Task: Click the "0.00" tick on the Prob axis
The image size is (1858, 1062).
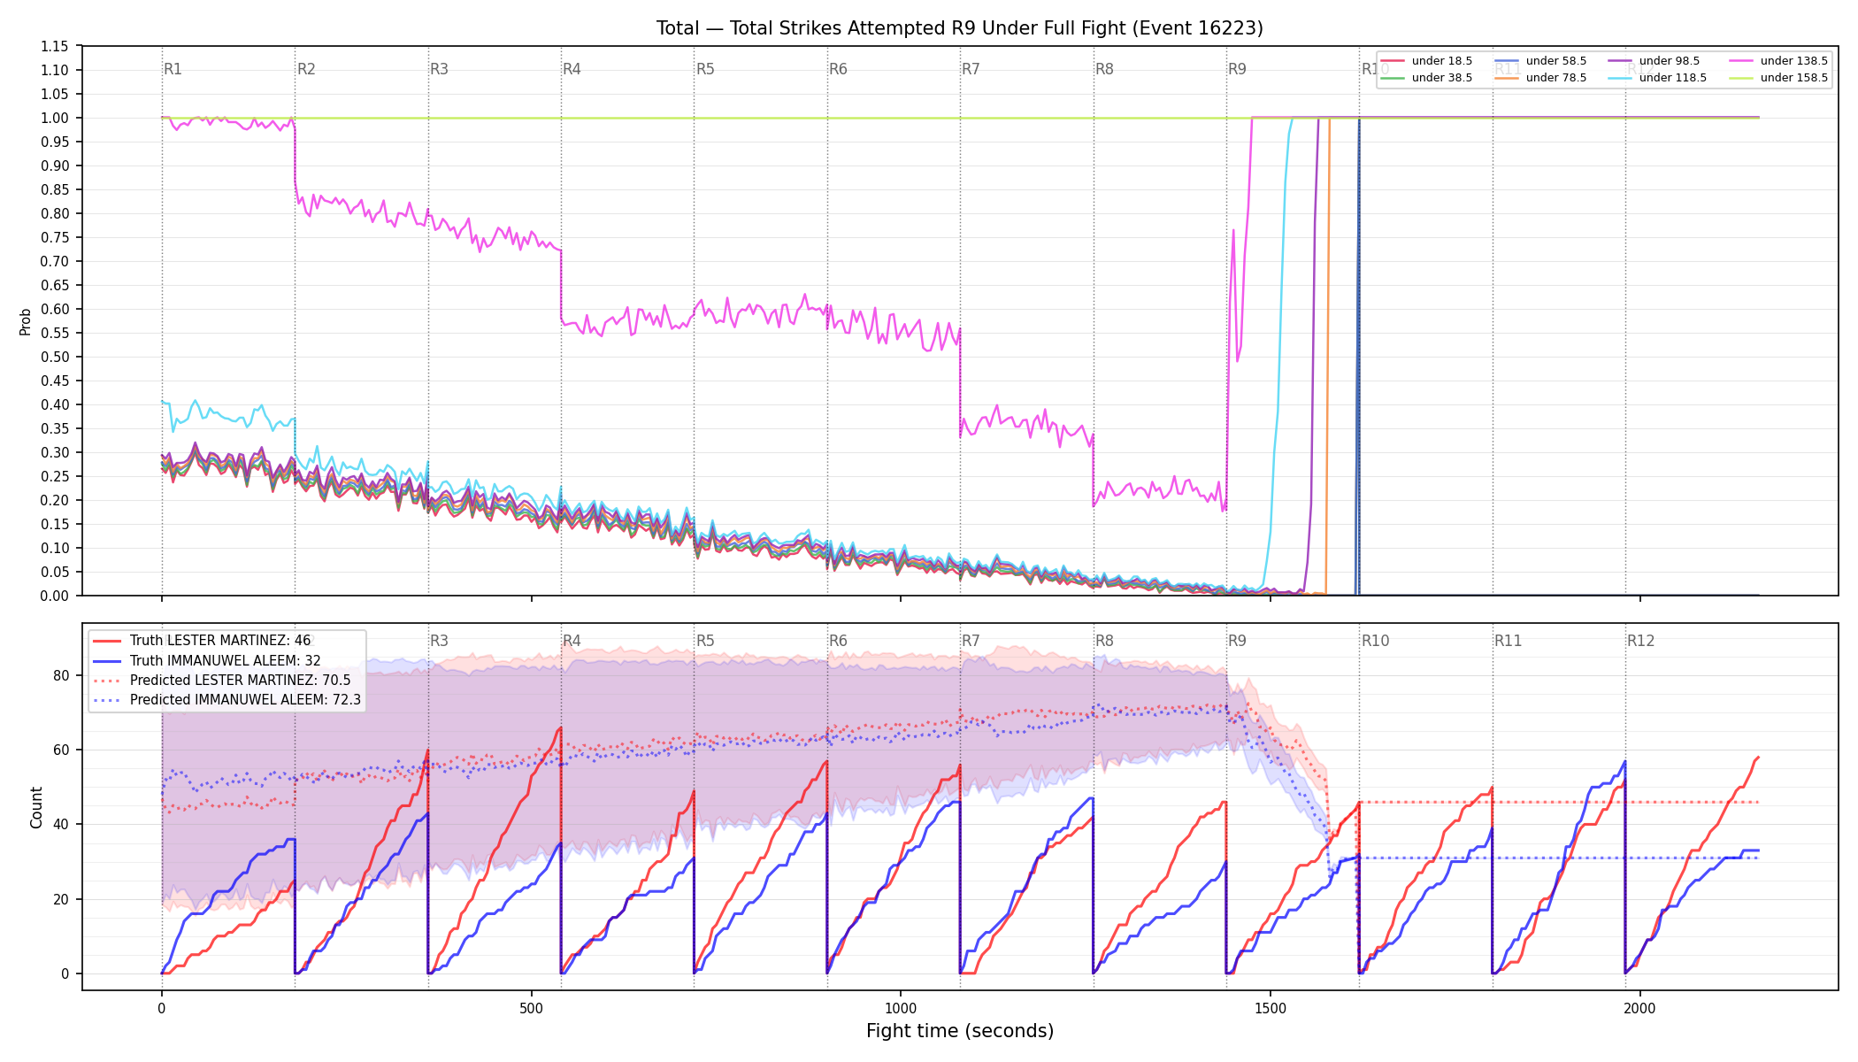Action: coord(55,596)
